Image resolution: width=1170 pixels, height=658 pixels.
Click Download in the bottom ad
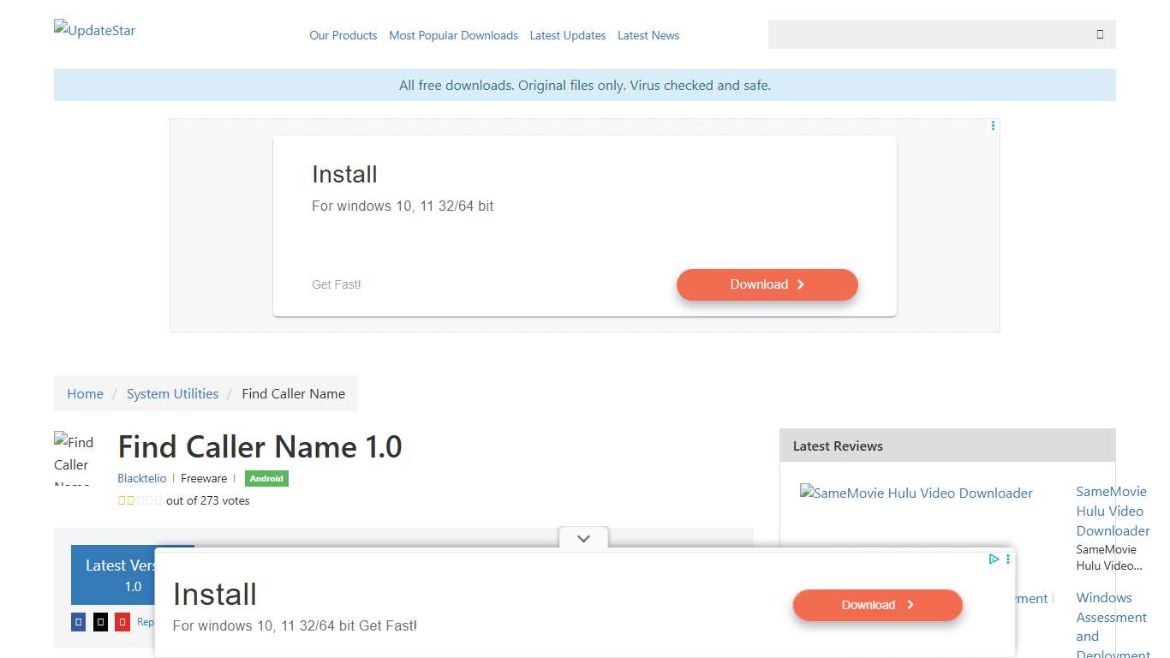(877, 605)
